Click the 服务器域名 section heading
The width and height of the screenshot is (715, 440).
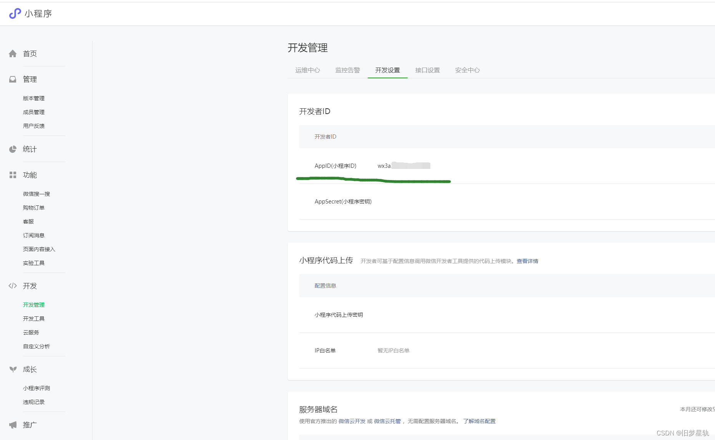pyautogui.click(x=319, y=409)
